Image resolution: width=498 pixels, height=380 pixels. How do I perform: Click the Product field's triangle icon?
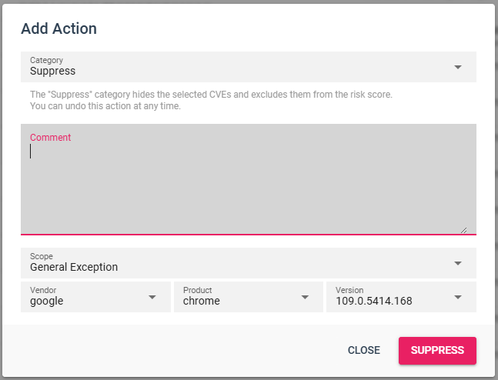pos(306,297)
